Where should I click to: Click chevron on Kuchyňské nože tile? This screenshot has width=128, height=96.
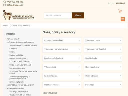click(79, 76)
